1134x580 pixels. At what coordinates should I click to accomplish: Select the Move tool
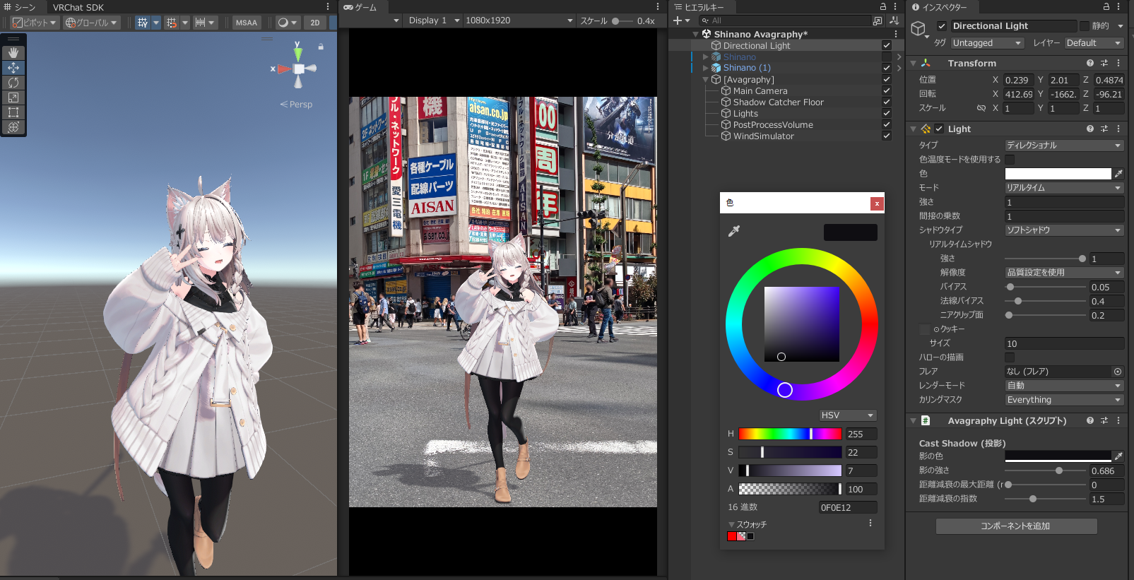click(x=13, y=68)
